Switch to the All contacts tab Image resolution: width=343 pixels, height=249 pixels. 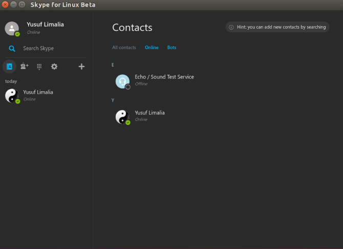[x=124, y=48]
